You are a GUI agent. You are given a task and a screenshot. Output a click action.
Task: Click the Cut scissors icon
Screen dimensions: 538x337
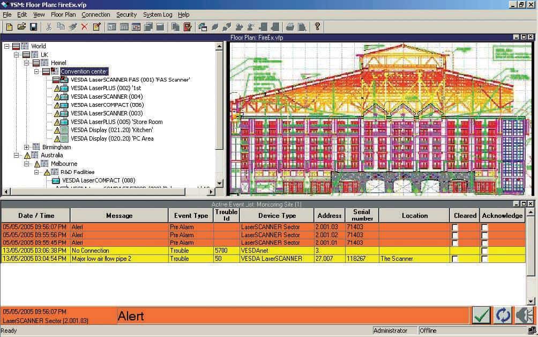coord(49,27)
